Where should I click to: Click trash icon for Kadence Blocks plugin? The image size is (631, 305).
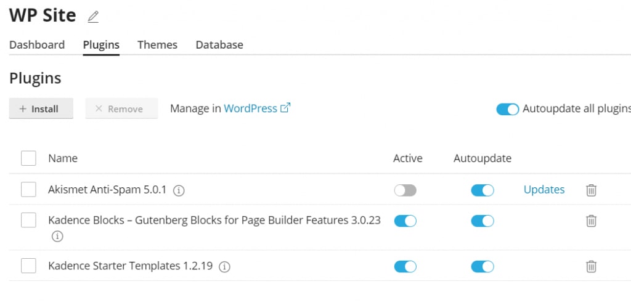point(591,221)
